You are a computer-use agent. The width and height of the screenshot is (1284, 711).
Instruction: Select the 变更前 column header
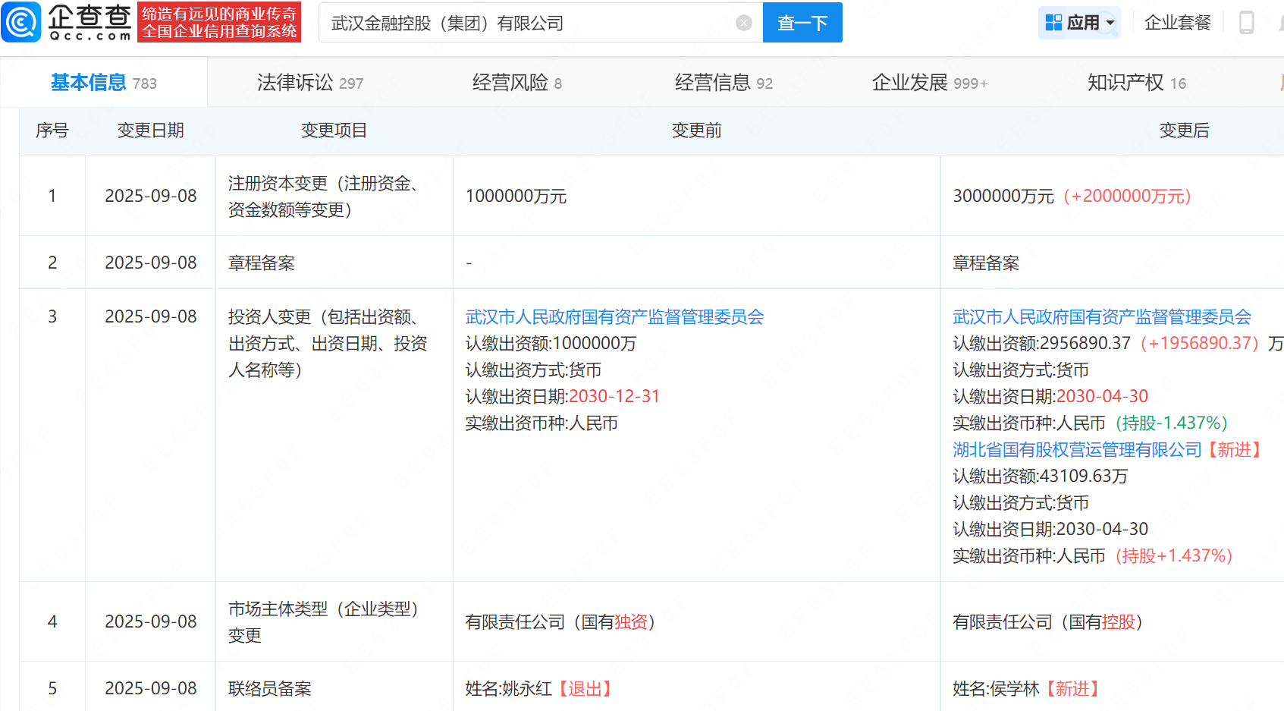[696, 131]
